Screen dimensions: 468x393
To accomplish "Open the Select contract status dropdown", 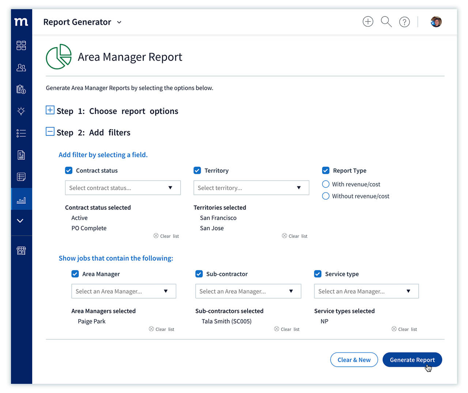I will [x=123, y=188].
